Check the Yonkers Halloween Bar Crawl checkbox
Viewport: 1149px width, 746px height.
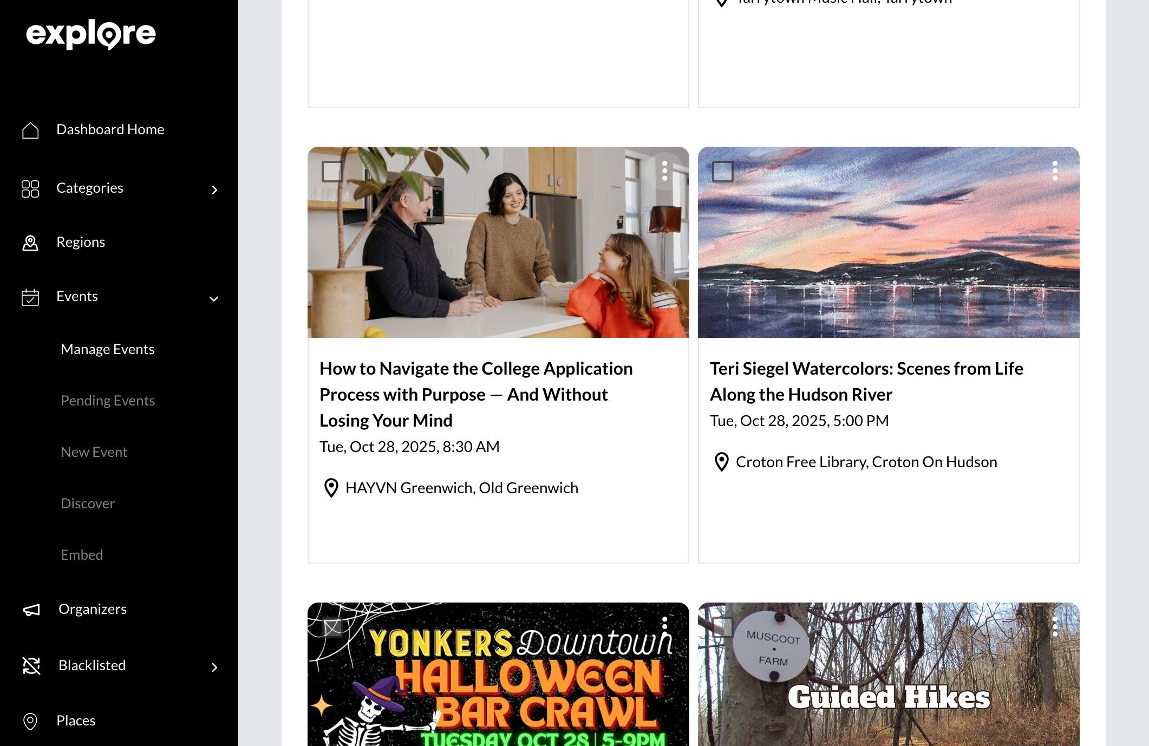click(x=332, y=627)
